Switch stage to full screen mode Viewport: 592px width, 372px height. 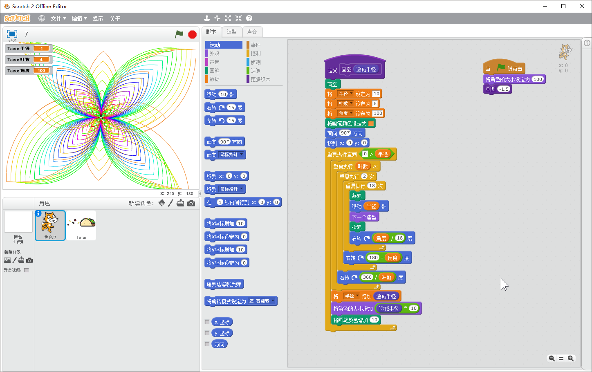coord(12,34)
